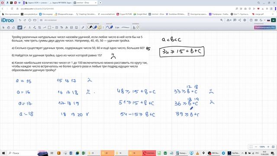The height and width of the screenshot is (156, 277).
Task: Change language via Russian flag
Action: [x=268, y=20]
